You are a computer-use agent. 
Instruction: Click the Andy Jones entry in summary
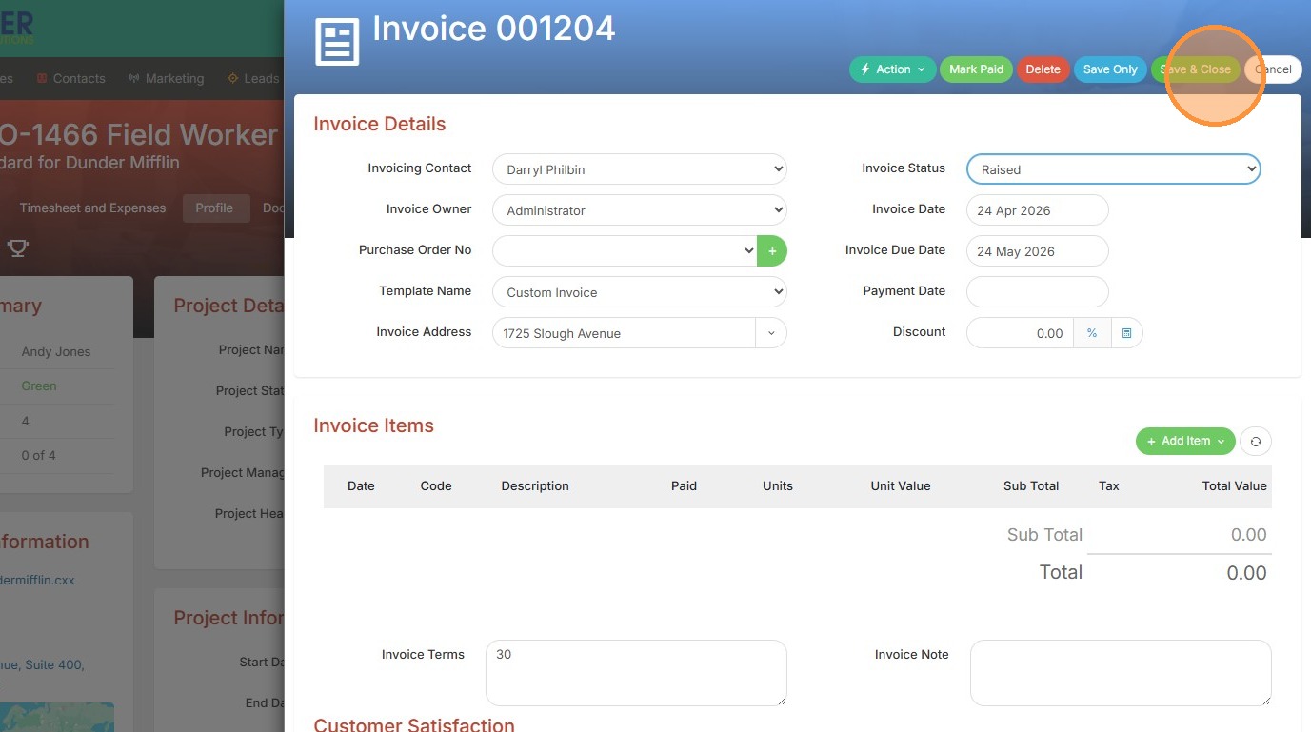[x=56, y=351]
